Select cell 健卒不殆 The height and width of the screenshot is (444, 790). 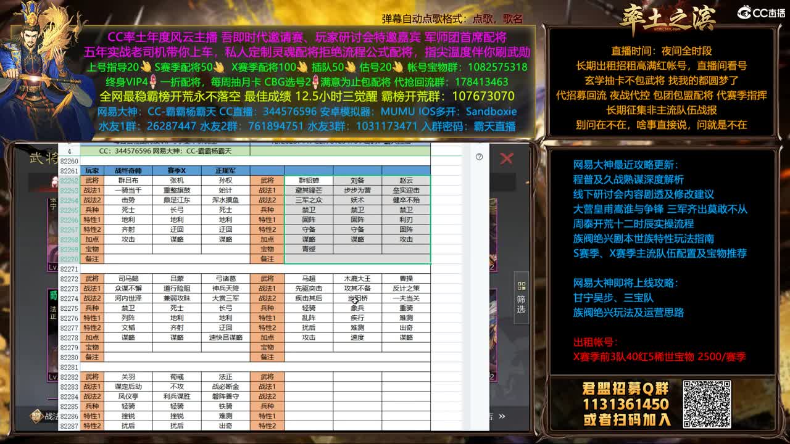(x=406, y=200)
